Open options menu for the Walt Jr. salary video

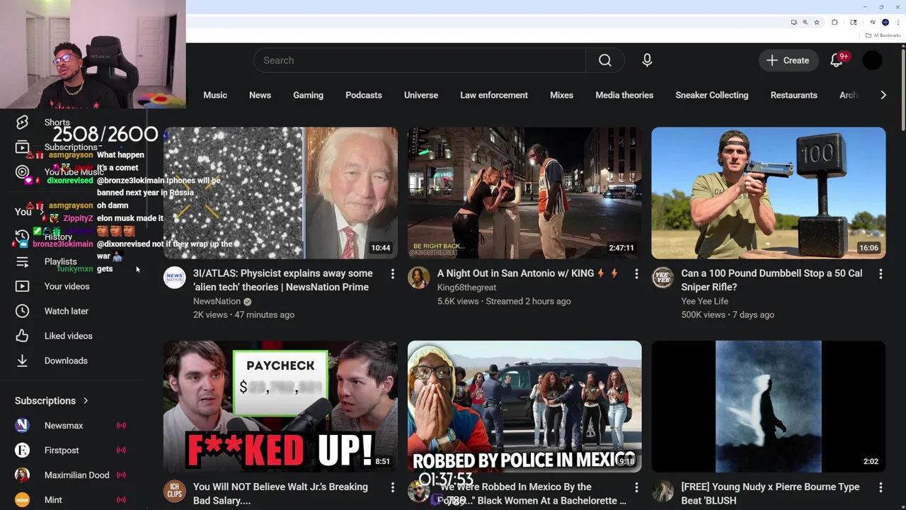pyautogui.click(x=393, y=487)
